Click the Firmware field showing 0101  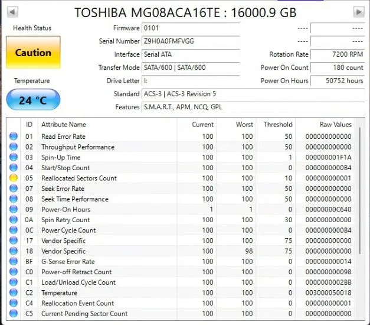[191, 28]
